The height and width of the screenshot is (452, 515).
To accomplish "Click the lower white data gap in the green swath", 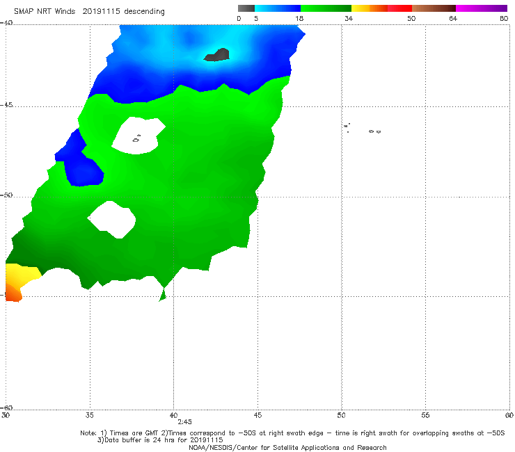I will pos(113,219).
